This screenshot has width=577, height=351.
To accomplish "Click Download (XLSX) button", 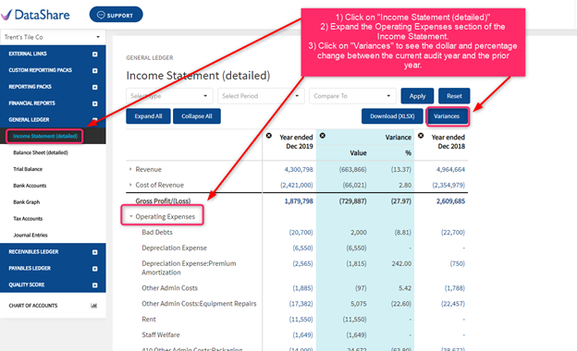I will [392, 116].
